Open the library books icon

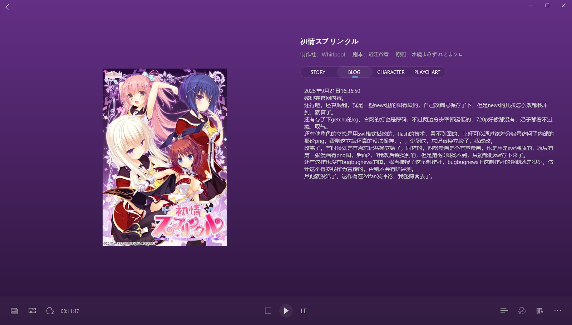[540, 311]
